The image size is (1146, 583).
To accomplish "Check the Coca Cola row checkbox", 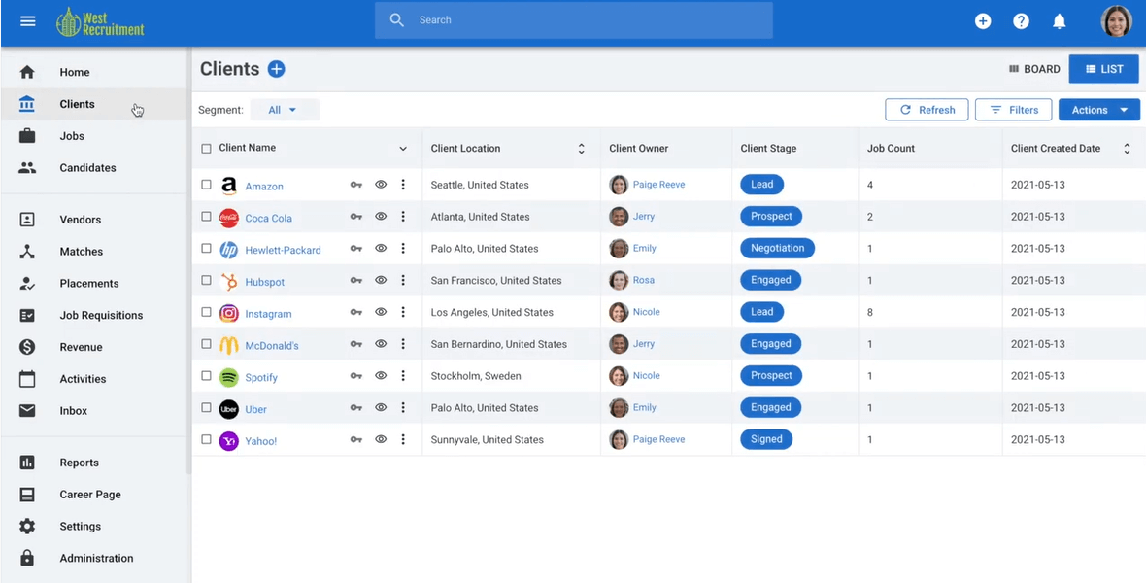I will click(x=206, y=217).
